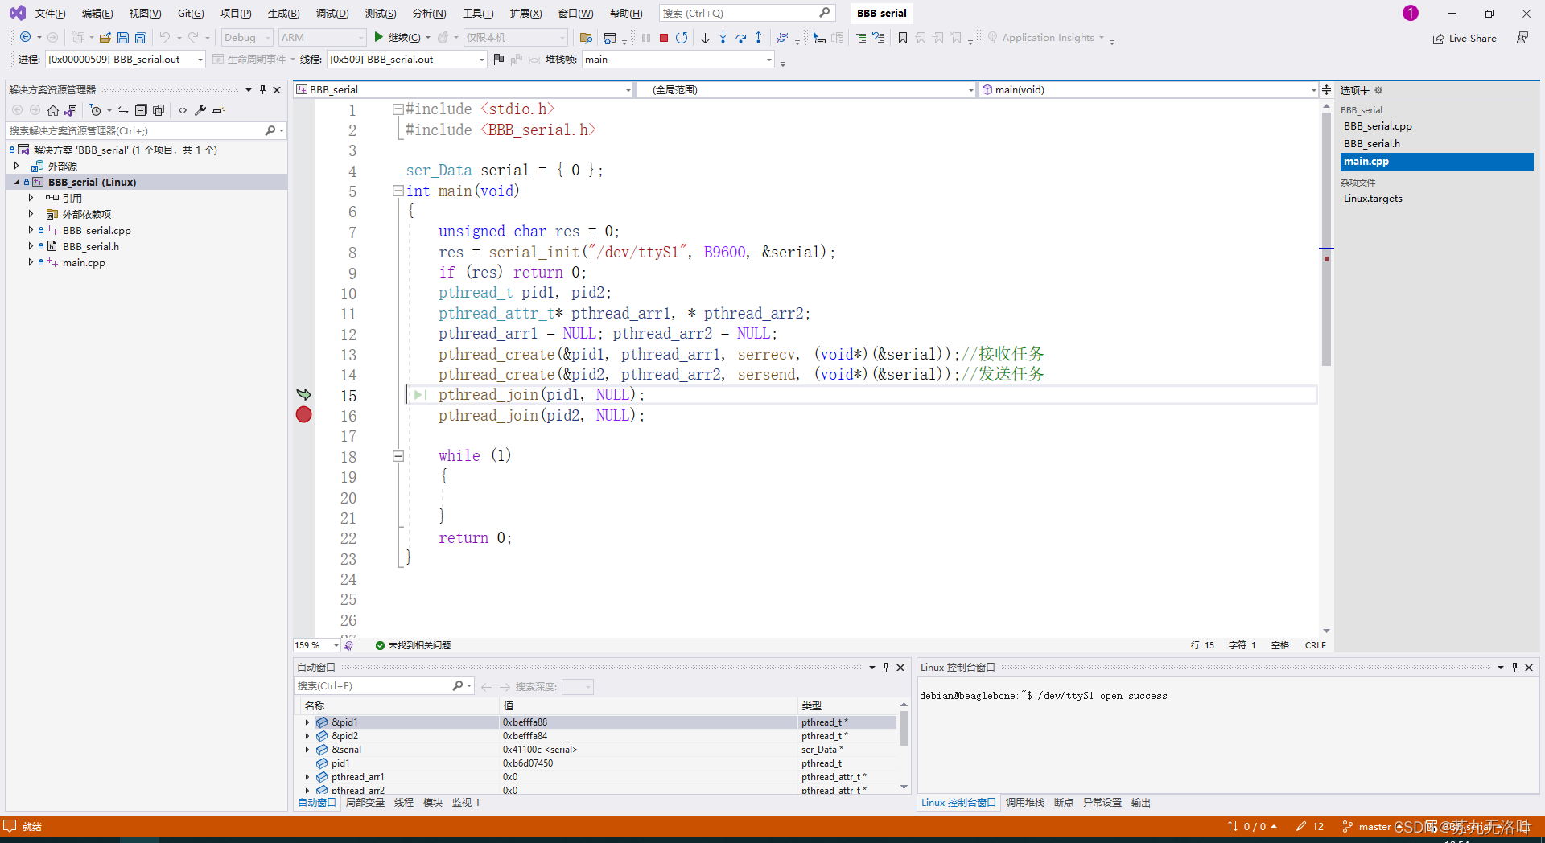1545x843 pixels.
Task: Click the Restart debugging circular arrow icon
Action: coord(682,37)
